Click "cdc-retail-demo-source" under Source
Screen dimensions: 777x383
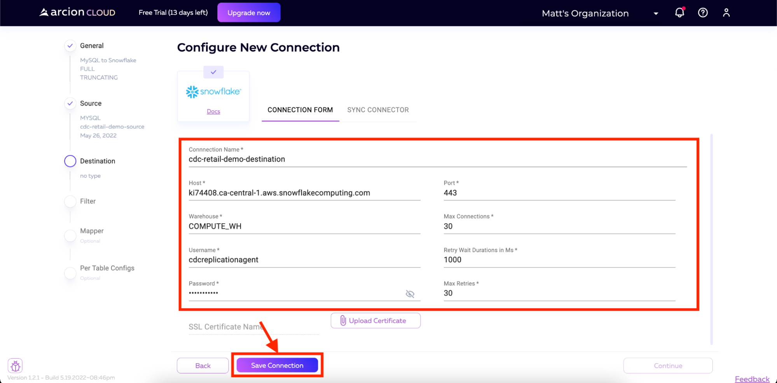coord(112,127)
